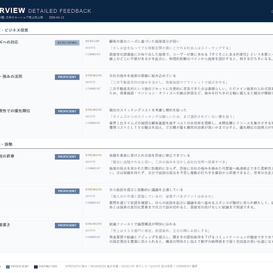Screen dimensions: 273x273
Task: Click the DISTINCTIVE text in the bottom legend
Action: click(x=48, y=266)
